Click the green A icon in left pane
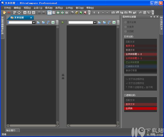The width and height of the screenshot is (164, 137). point(53,22)
